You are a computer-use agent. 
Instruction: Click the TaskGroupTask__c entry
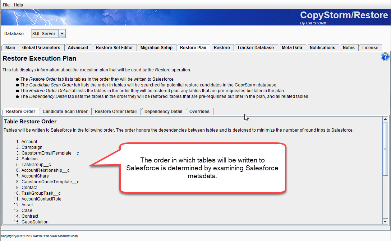pos(41,193)
